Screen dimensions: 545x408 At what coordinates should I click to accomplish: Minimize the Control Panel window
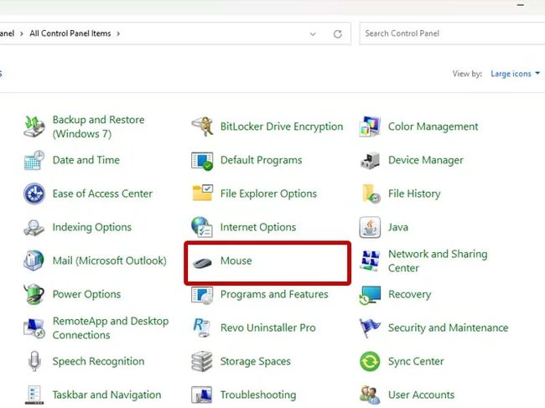click(521, 5)
